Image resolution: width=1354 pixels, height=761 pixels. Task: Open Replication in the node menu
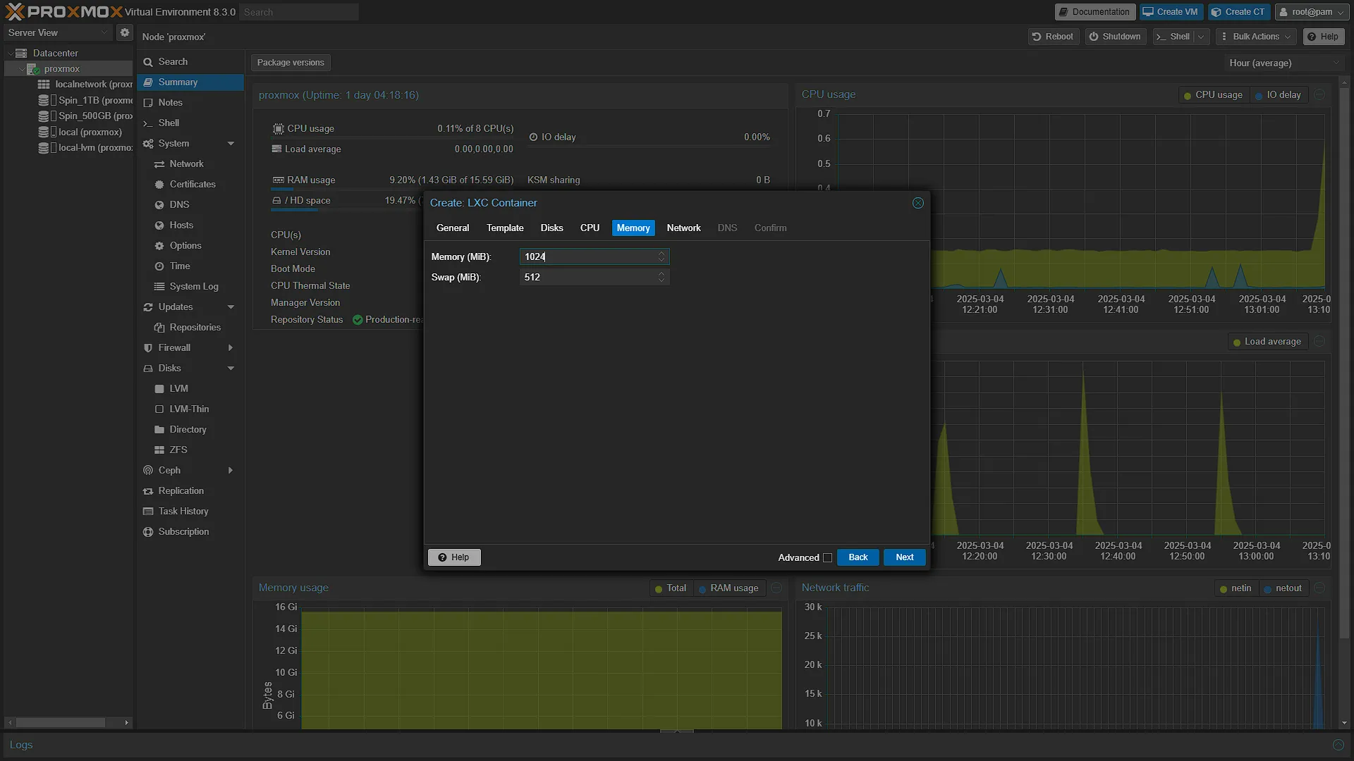pos(181,490)
